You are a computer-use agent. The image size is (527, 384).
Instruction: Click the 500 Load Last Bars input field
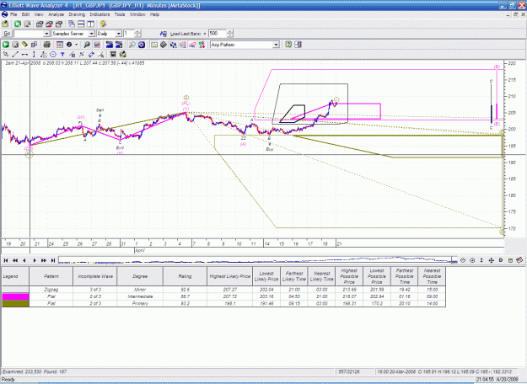pos(217,34)
